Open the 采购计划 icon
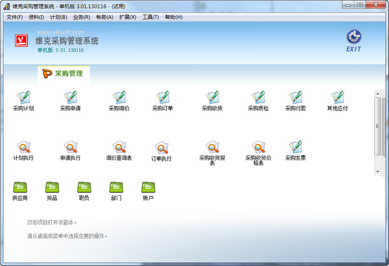The height and width of the screenshot is (266, 389). tap(23, 101)
